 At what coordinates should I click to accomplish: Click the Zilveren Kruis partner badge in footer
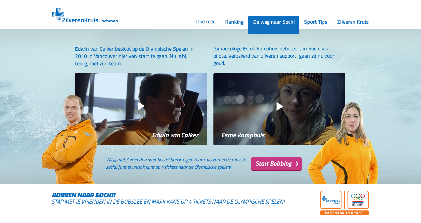(331, 200)
